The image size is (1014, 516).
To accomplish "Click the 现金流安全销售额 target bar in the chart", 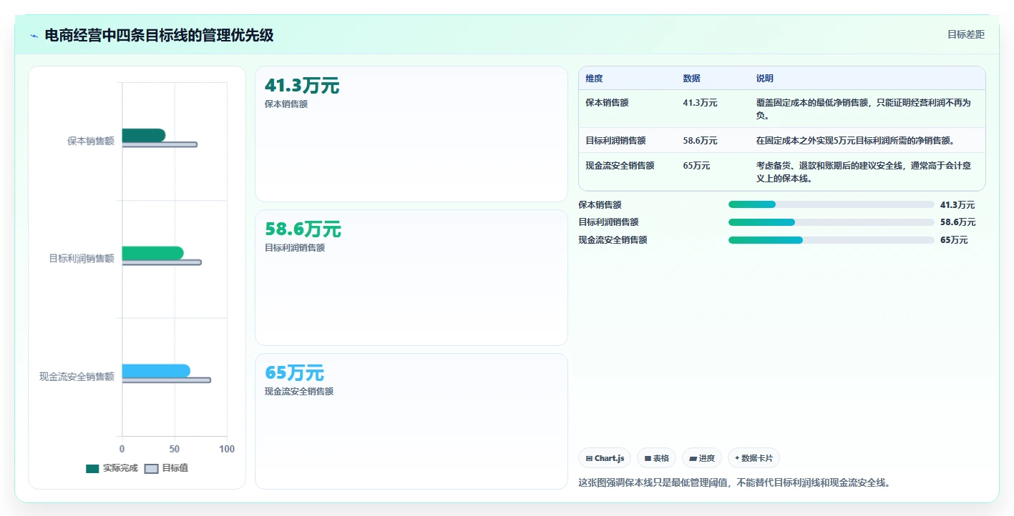I will click(167, 380).
